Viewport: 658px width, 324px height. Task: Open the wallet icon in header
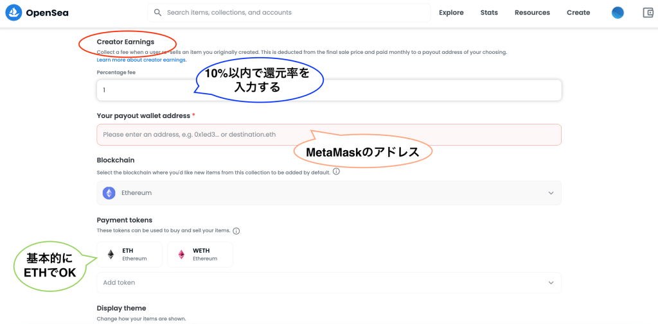[648, 13]
